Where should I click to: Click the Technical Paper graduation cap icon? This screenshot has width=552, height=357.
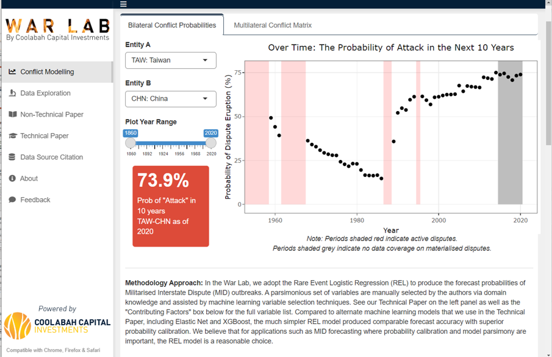click(x=12, y=136)
